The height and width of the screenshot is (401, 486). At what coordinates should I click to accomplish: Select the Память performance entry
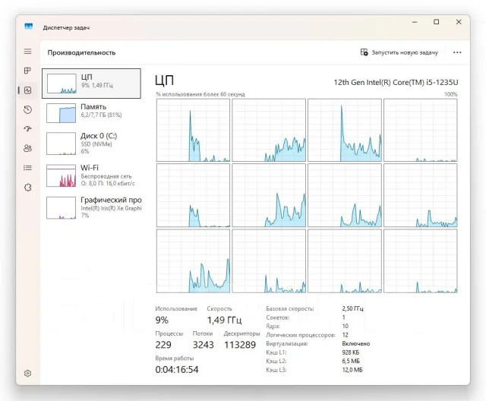pyautogui.click(x=91, y=113)
